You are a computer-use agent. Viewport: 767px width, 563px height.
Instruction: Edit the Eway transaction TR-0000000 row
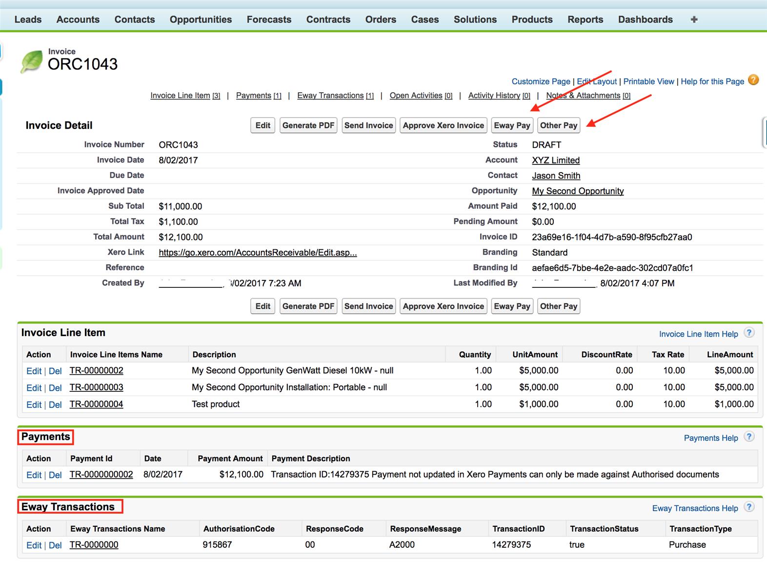click(34, 545)
